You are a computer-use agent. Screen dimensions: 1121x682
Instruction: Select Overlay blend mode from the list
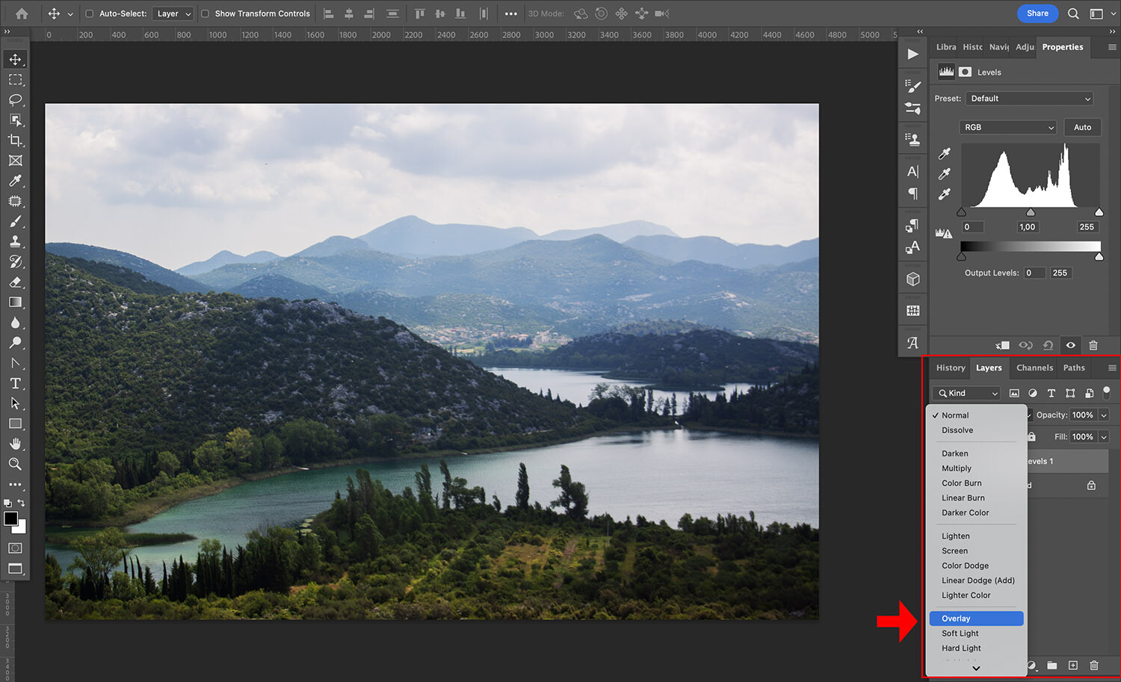976,618
